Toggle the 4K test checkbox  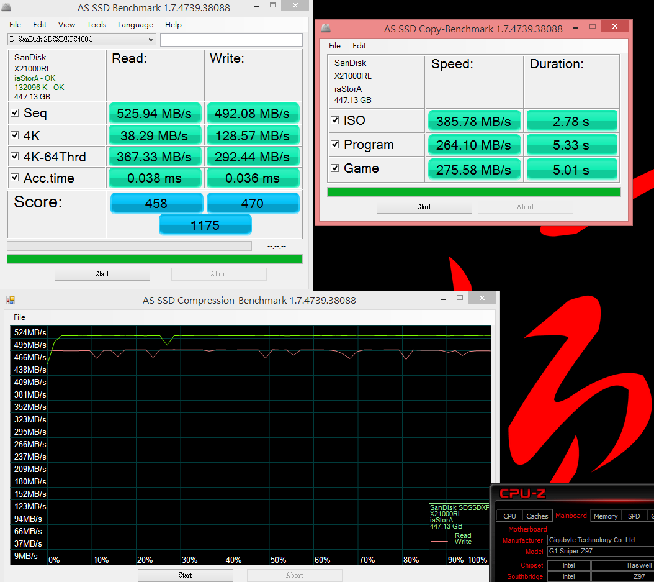coord(15,135)
